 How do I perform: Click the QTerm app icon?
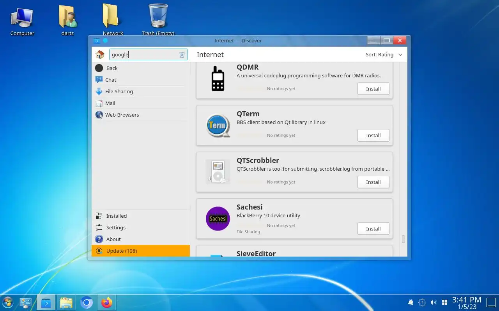(218, 125)
